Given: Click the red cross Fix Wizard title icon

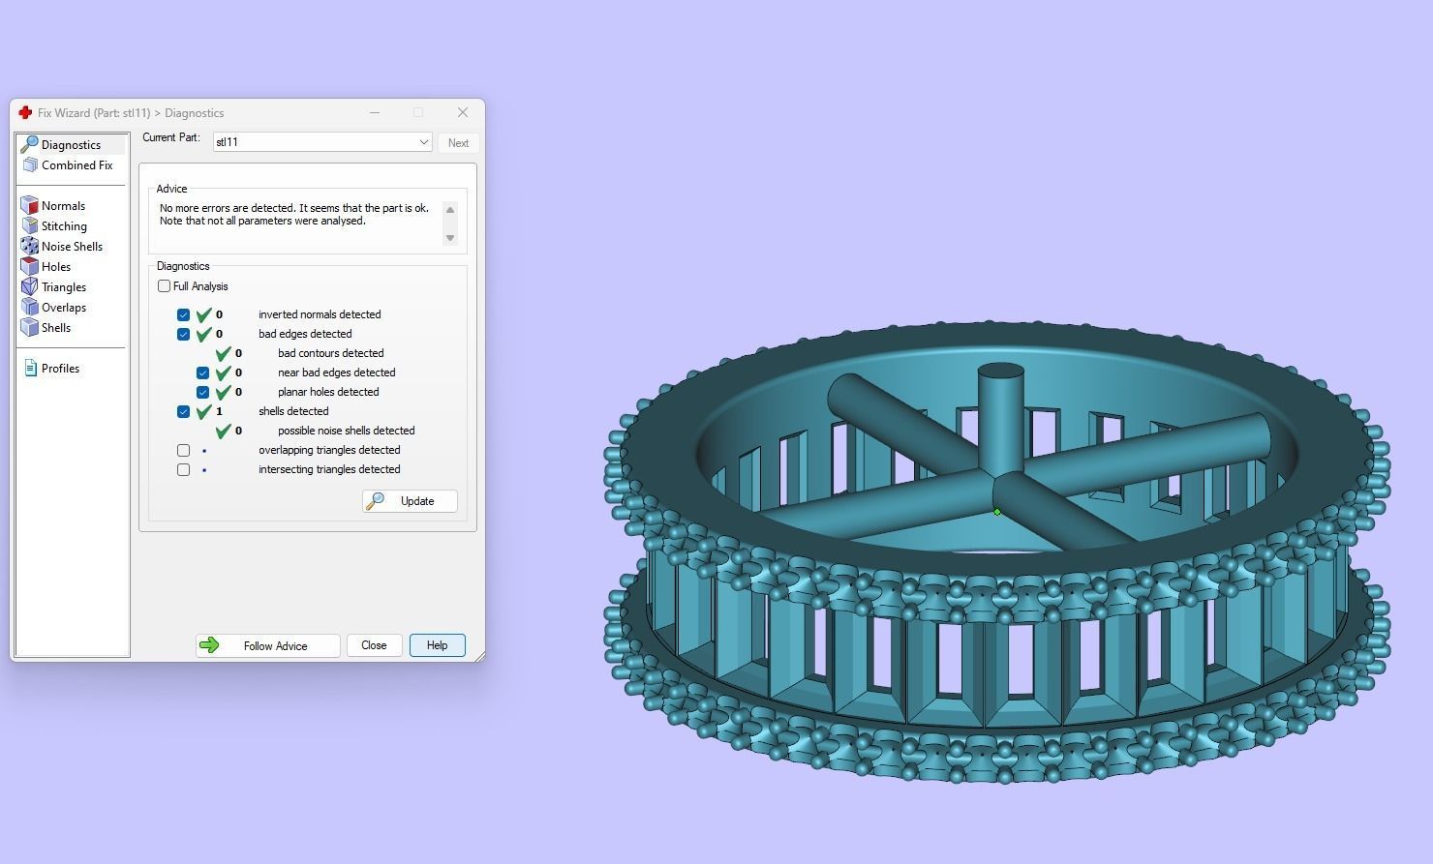Looking at the screenshot, I should click(x=25, y=113).
